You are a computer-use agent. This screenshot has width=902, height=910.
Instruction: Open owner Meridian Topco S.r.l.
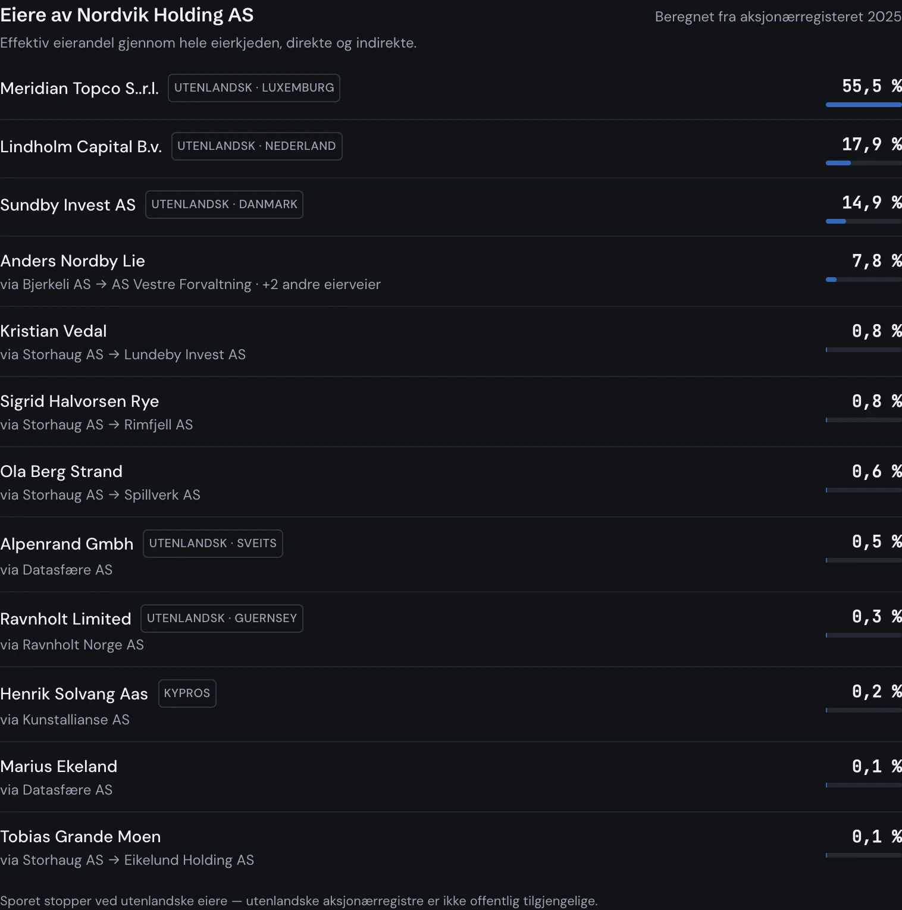pyautogui.click(x=80, y=89)
